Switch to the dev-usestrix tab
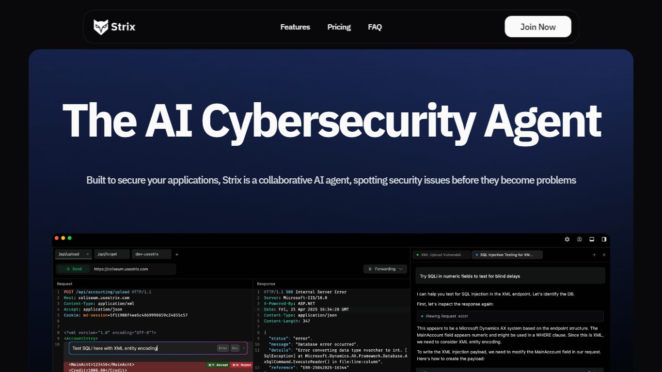662x372 pixels. (x=152, y=254)
